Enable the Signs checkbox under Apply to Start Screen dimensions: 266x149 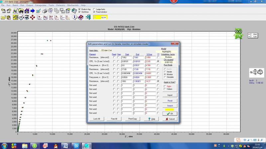coord(165,86)
